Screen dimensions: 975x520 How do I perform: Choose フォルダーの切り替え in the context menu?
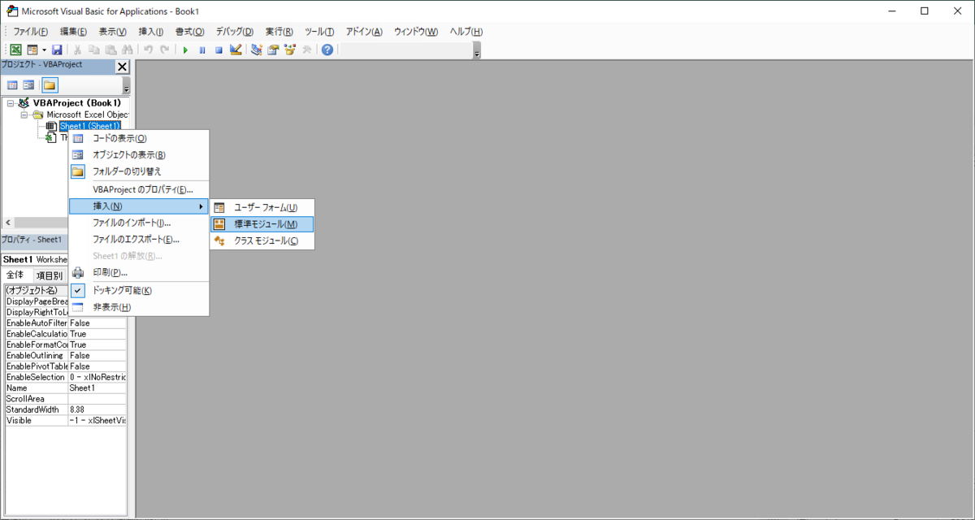(x=138, y=171)
